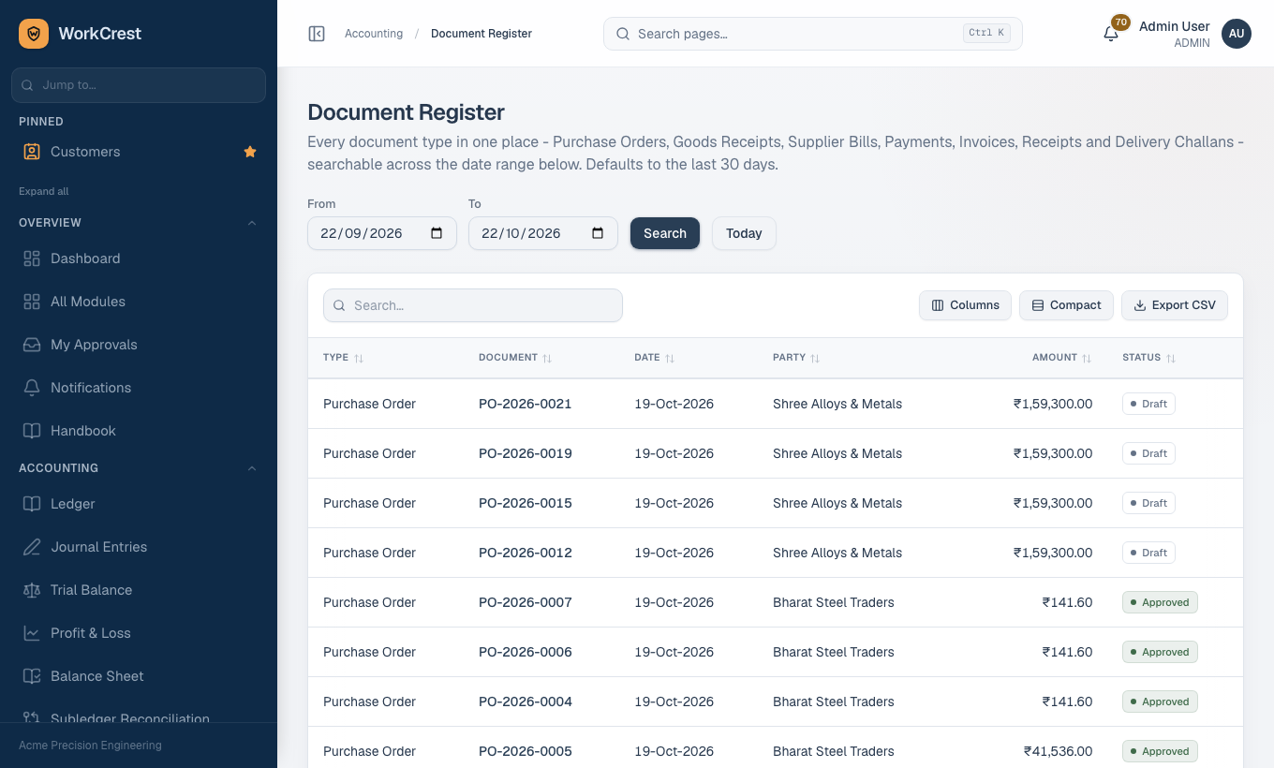
Task: Open All Modules page
Action: point(139,302)
